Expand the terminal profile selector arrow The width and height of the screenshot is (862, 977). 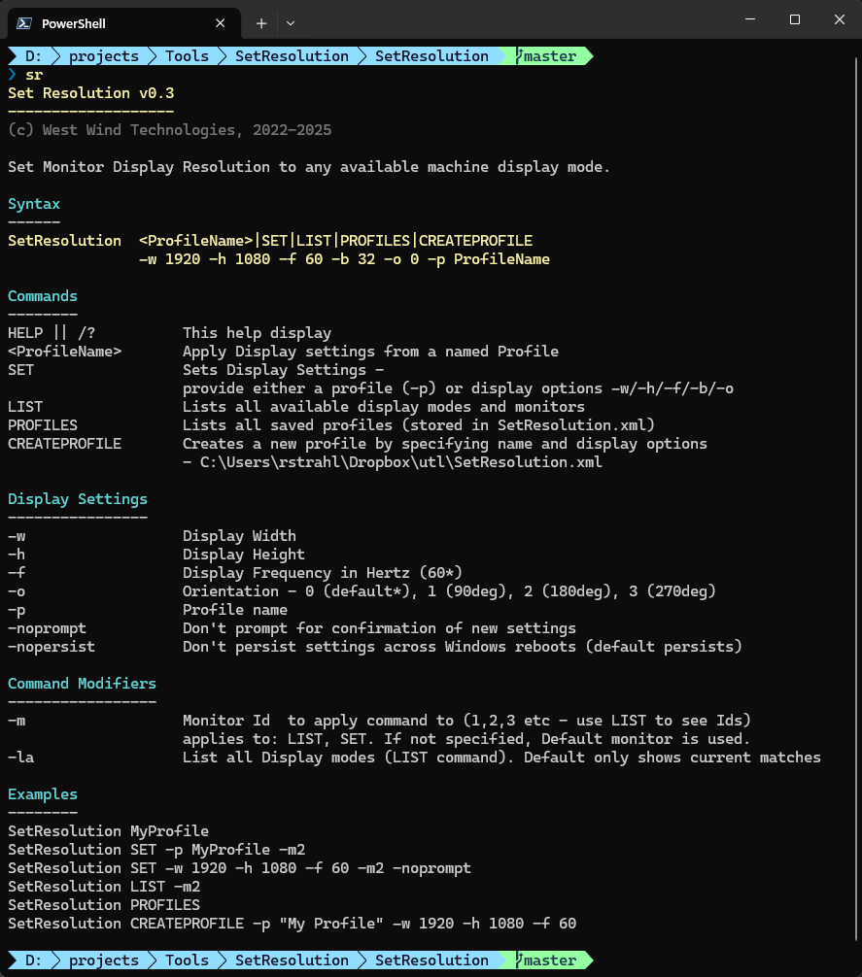point(290,22)
